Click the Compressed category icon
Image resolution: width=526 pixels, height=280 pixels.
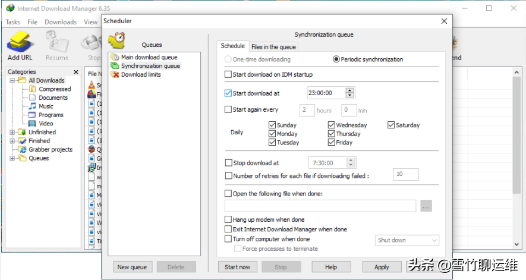point(32,89)
